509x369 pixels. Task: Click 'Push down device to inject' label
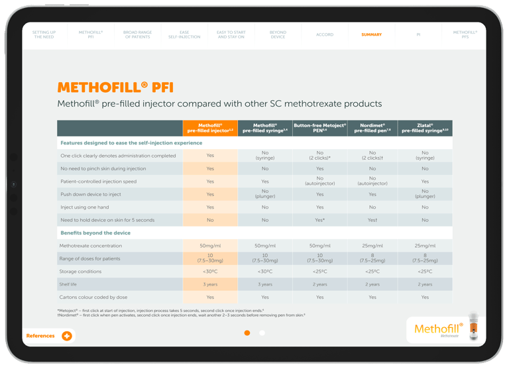point(91,194)
